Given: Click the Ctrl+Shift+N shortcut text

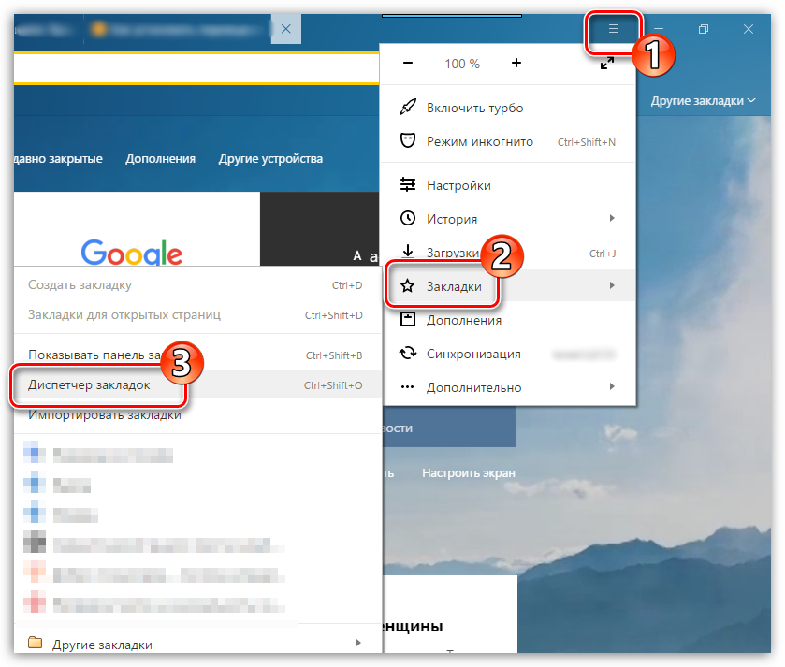Looking at the screenshot, I should click(587, 142).
